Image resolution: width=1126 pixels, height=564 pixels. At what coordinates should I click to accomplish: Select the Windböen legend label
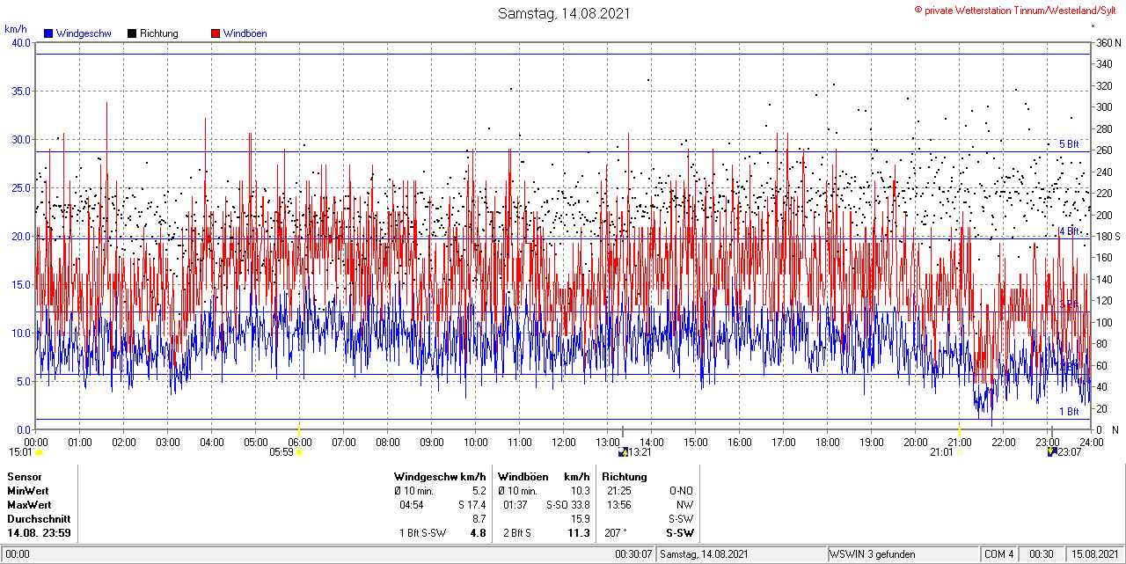point(245,33)
